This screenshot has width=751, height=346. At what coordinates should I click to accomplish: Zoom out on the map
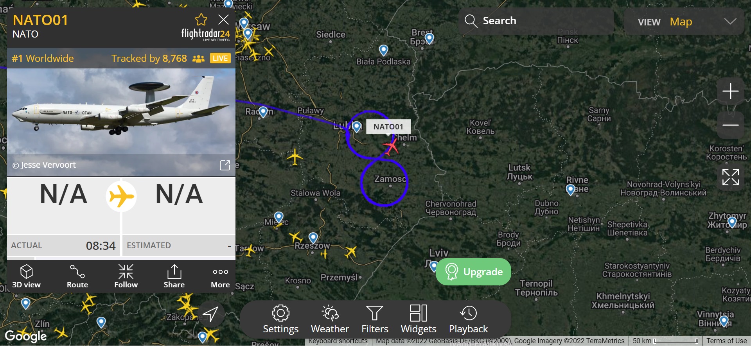click(730, 125)
